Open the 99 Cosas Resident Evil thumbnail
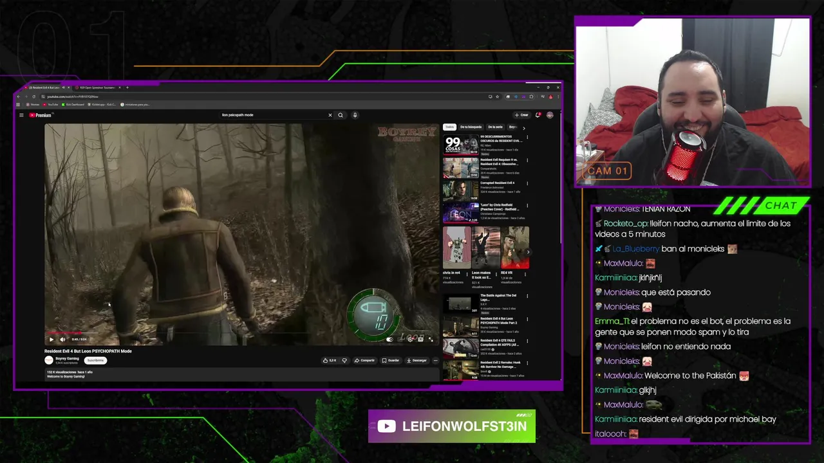Image resolution: width=824 pixels, height=463 pixels. click(x=460, y=145)
